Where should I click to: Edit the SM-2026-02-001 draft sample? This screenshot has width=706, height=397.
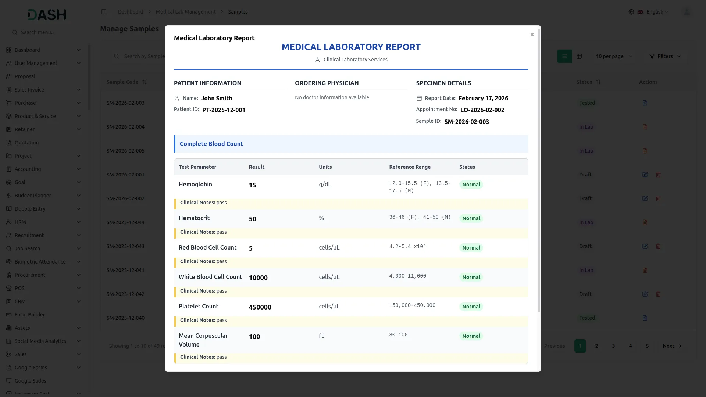click(645, 175)
